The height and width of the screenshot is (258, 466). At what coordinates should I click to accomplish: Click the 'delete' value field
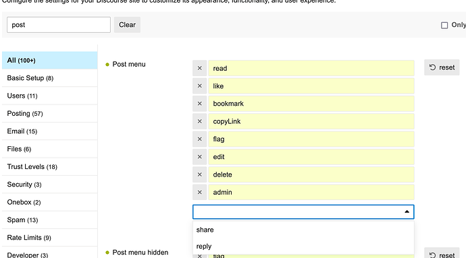pos(311,174)
